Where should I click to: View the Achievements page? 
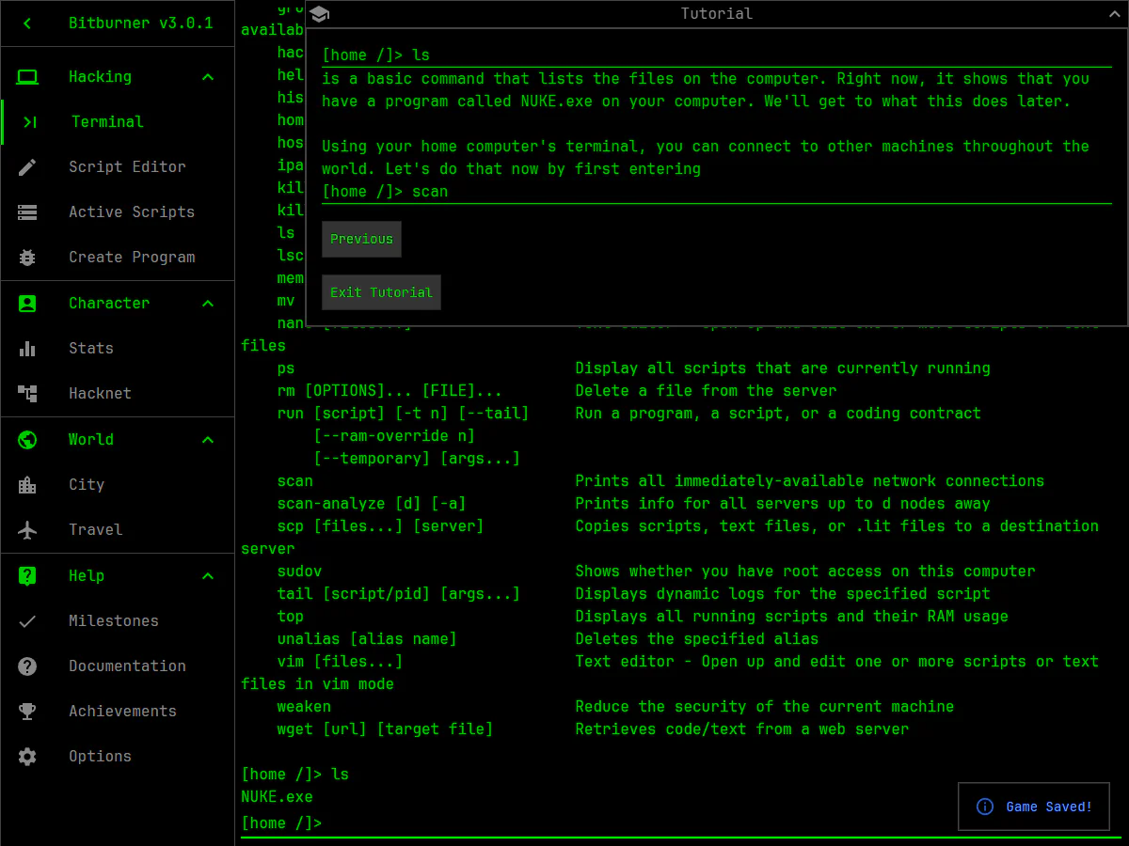tap(118, 712)
